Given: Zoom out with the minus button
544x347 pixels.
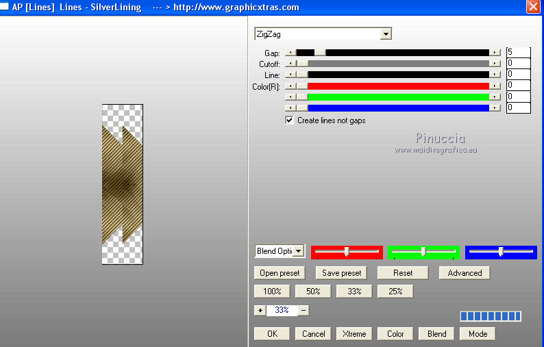Looking at the screenshot, I should [304, 310].
